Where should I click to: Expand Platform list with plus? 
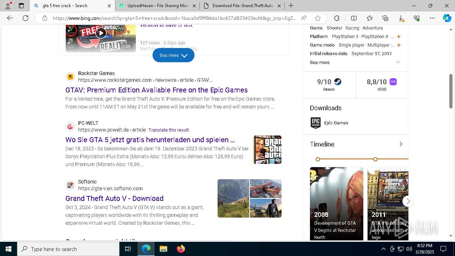point(399,37)
